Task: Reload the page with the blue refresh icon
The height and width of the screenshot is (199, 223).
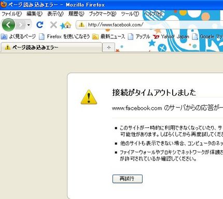Action: 40,25
